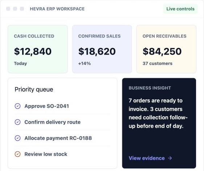
Task: Select the Confirm delivery route task
Action: tap(62, 122)
